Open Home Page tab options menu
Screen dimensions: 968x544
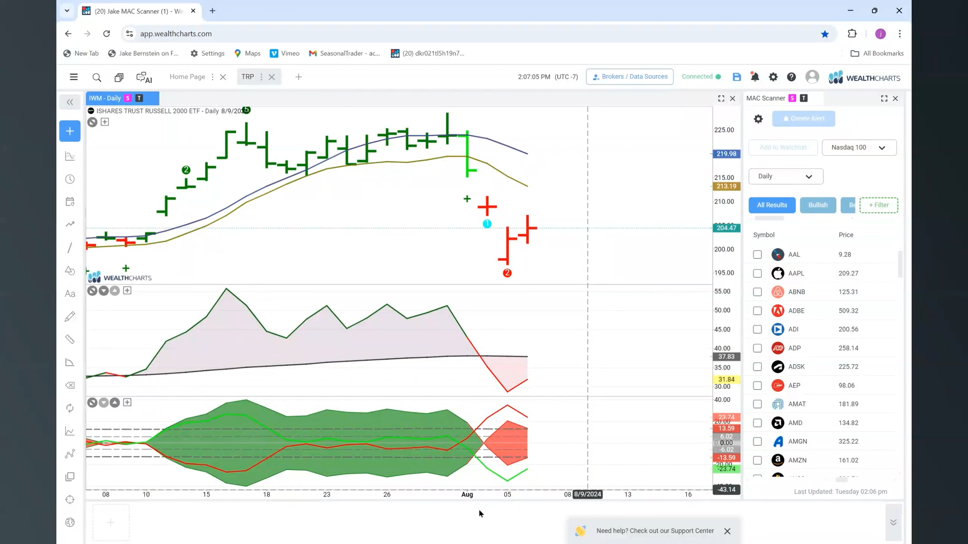pyautogui.click(x=212, y=77)
